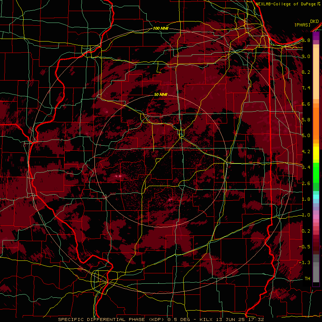Click the 5.0 value on the color scale

tap(306, 136)
